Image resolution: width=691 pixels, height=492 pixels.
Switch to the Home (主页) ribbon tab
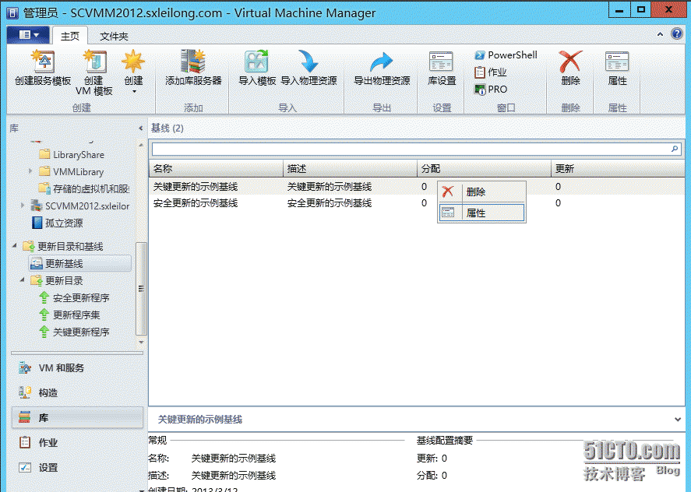(69, 36)
